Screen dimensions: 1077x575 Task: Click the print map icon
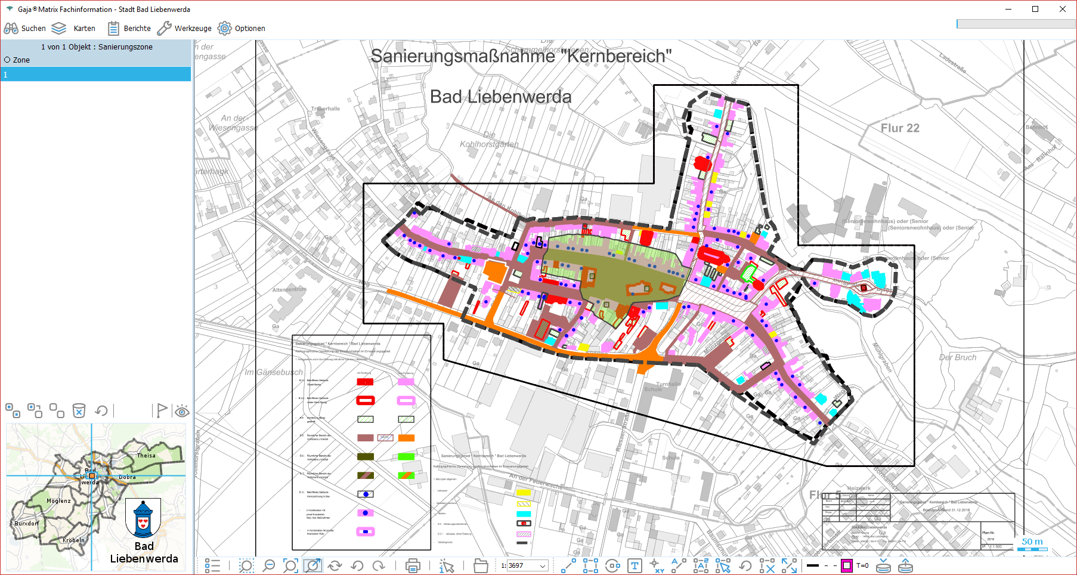click(413, 565)
